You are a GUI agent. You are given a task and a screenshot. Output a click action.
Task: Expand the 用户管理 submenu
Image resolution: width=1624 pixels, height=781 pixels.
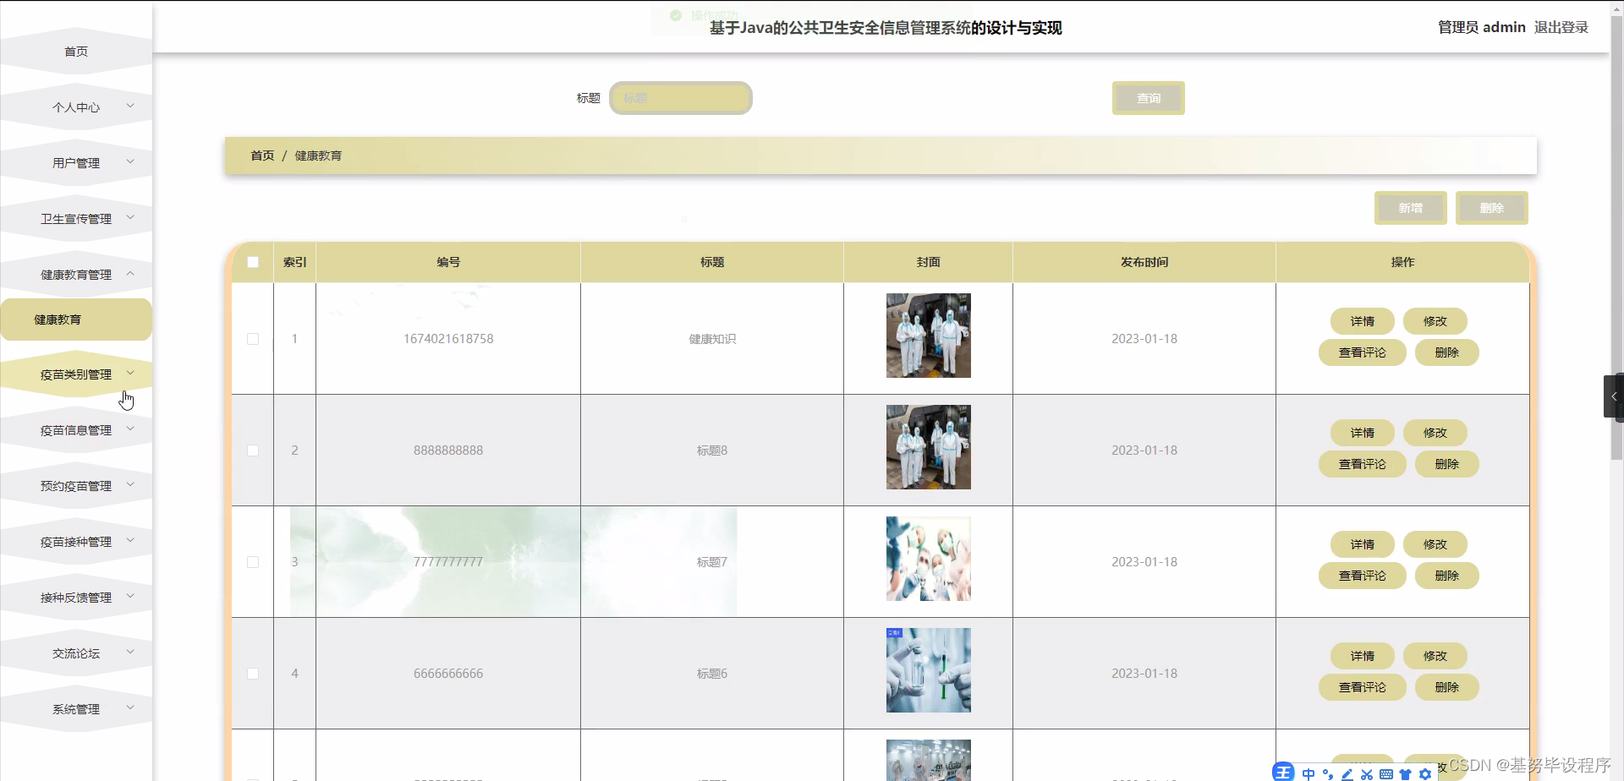76,162
